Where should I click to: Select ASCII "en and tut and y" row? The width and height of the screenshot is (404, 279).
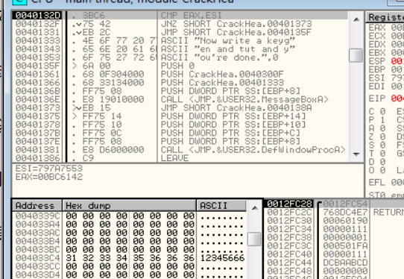228,49
